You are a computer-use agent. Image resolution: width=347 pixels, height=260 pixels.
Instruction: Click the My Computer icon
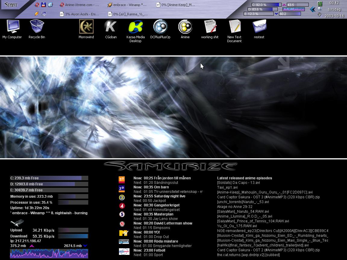pos(12,27)
